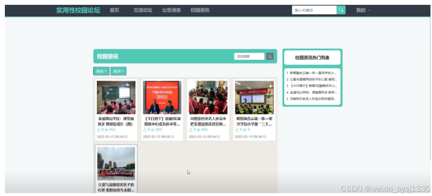
Task: Expand the 我的 account menu
Action: pos(363,11)
